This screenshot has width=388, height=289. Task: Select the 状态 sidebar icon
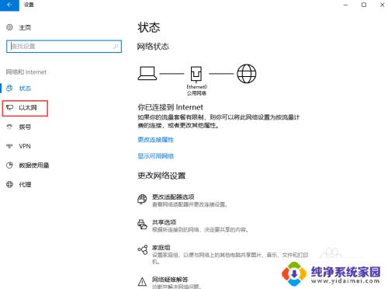(x=9, y=88)
